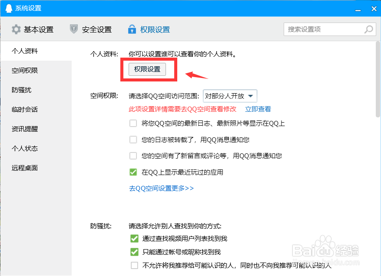
Task: Click the magnifier search icon
Action: [368, 29]
